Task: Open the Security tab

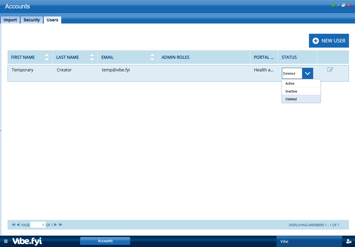Action: pos(32,20)
